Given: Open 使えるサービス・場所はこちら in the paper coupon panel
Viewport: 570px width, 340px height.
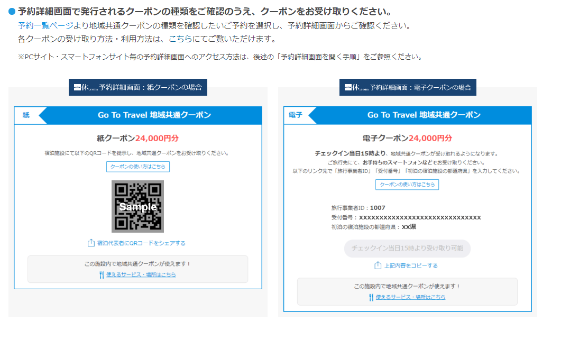Looking at the screenshot, I should point(141,275).
